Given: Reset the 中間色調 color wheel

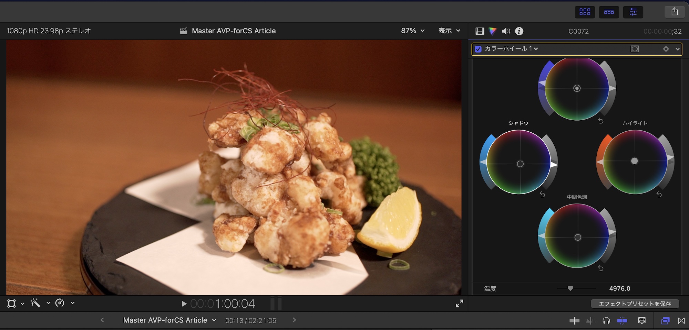Looking at the screenshot, I should 600,268.
